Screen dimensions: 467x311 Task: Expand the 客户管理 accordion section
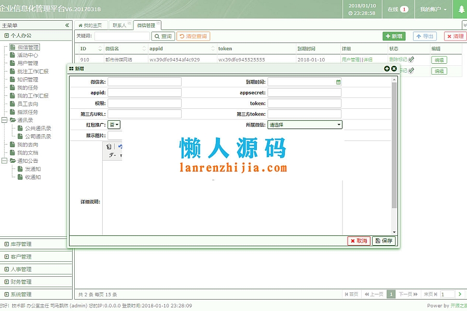(x=36, y=257)
